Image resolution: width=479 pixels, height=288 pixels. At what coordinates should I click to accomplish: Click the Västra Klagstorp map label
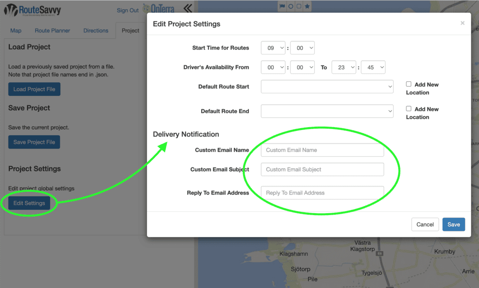coord(363,246)
